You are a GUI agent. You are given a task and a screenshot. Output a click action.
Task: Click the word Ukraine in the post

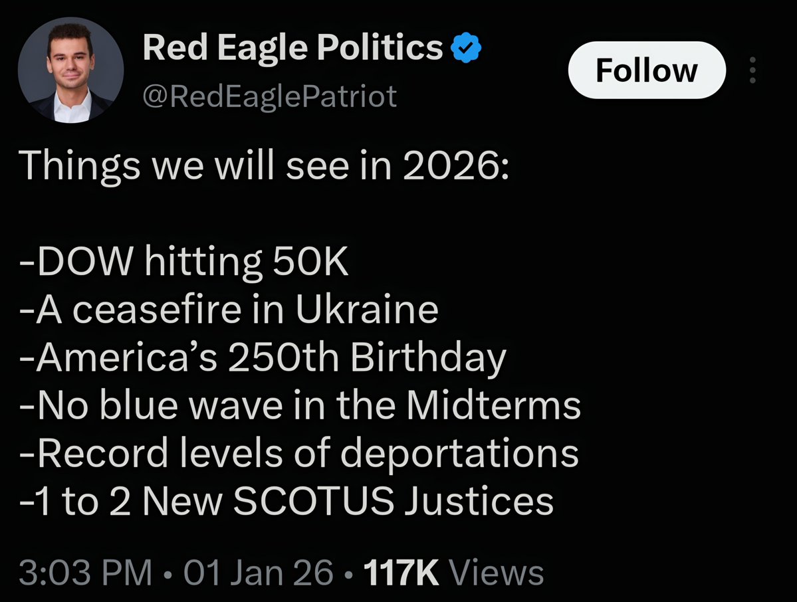click(x=366, y=310)
